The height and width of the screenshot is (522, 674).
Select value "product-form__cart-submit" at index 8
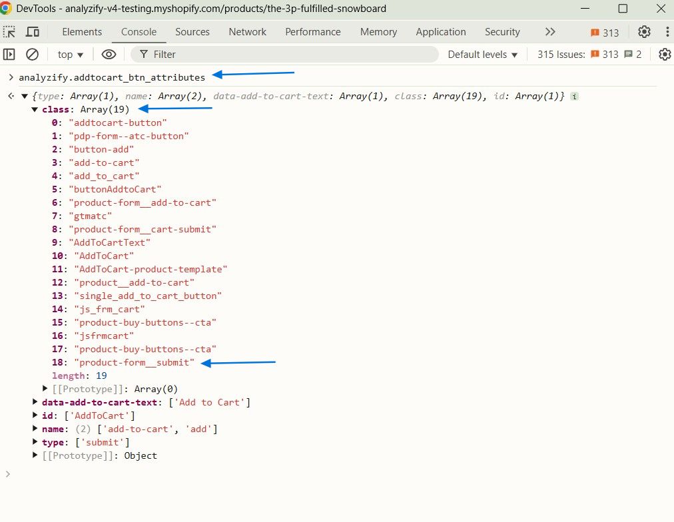(143, 230)
